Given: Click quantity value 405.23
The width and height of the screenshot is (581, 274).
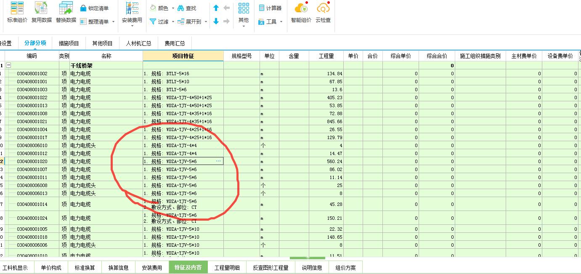Looking at the screenshot, I should [x=334, y=97].
